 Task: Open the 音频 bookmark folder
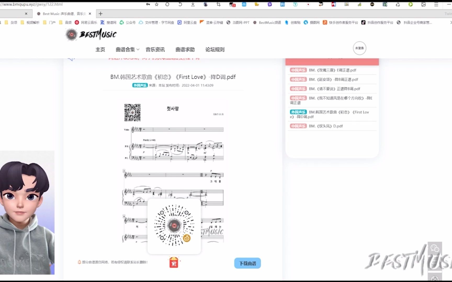click(x=65, y=22)
